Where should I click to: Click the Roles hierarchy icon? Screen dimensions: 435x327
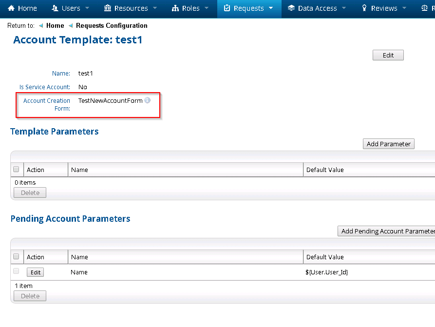coord(175,8)
